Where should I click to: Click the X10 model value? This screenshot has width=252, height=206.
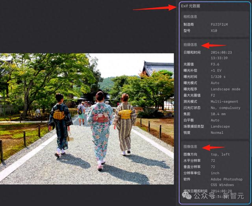(214, 31)
